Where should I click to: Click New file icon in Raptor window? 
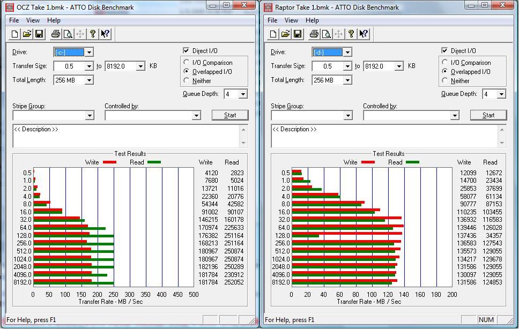tap(273, 34)
